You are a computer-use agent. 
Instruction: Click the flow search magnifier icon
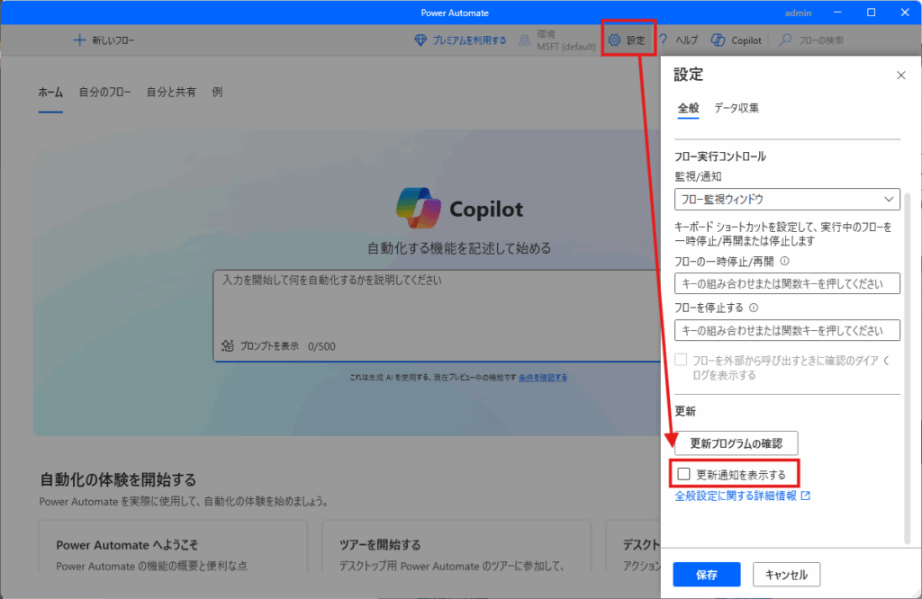pyautogui.click(x=785, y=40)
